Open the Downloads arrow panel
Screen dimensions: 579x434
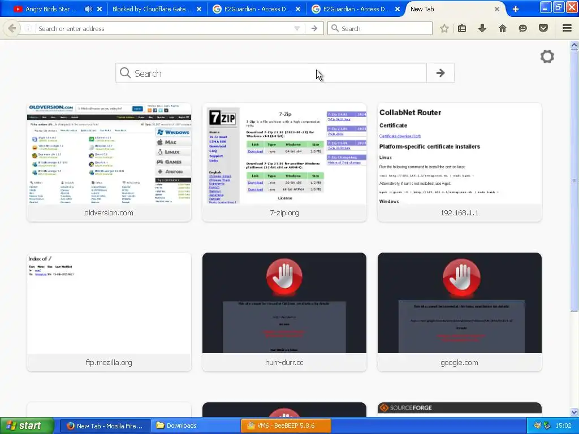482,28
